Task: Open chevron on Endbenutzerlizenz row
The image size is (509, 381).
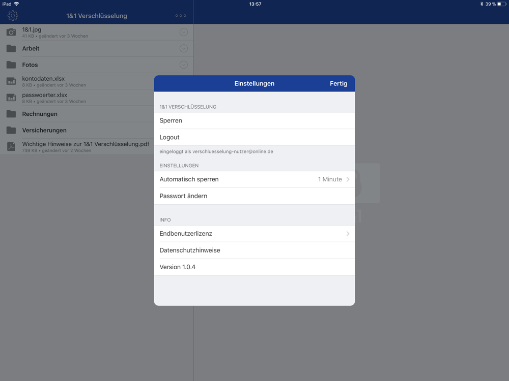Action: point(348,234)
